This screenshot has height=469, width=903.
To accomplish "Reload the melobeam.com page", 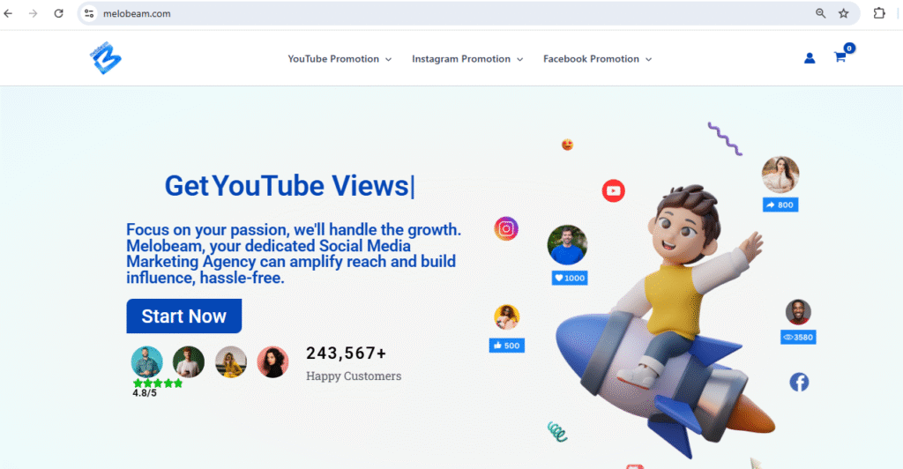I will pos(58,13).
